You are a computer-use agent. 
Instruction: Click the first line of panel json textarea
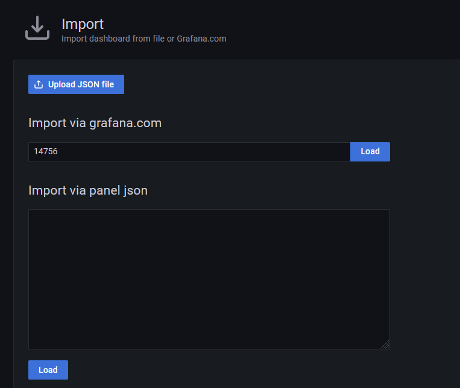(209, 218)
